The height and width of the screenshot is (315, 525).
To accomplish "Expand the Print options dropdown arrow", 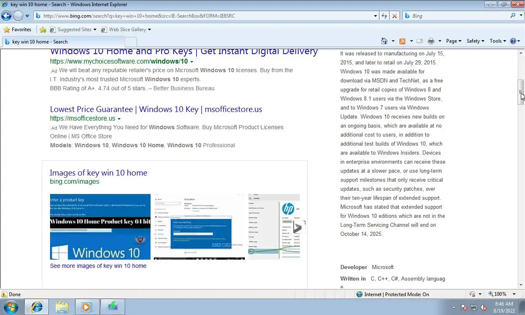I will coord(440,41).
